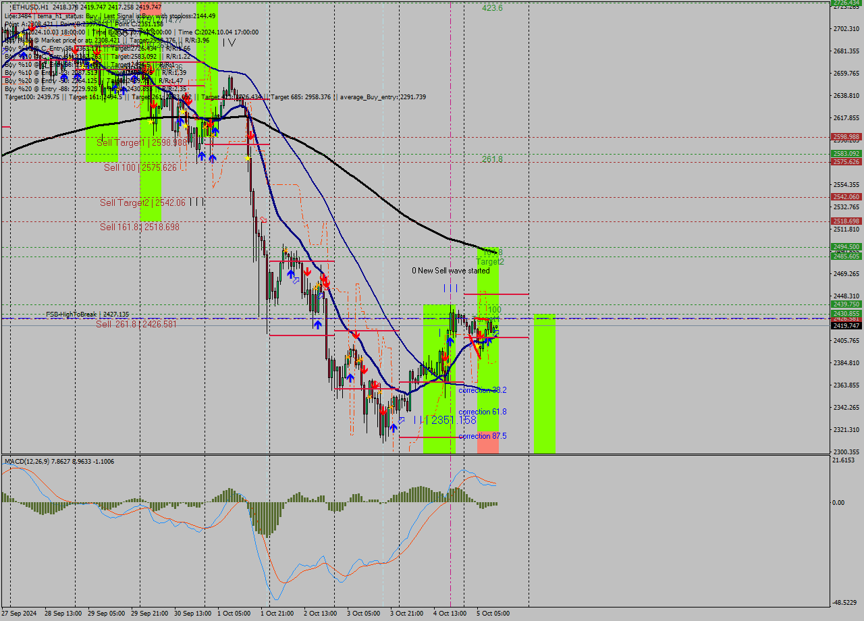Viewport: 864px width, 621px height.
Task: Select the 'Sell 261.8 | 2426.581' label
Action: coord(136,324)
